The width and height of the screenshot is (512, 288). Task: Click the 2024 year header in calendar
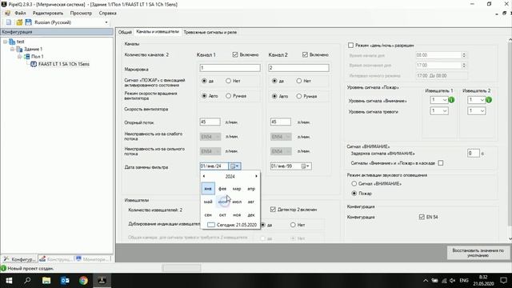coord(230,176)
